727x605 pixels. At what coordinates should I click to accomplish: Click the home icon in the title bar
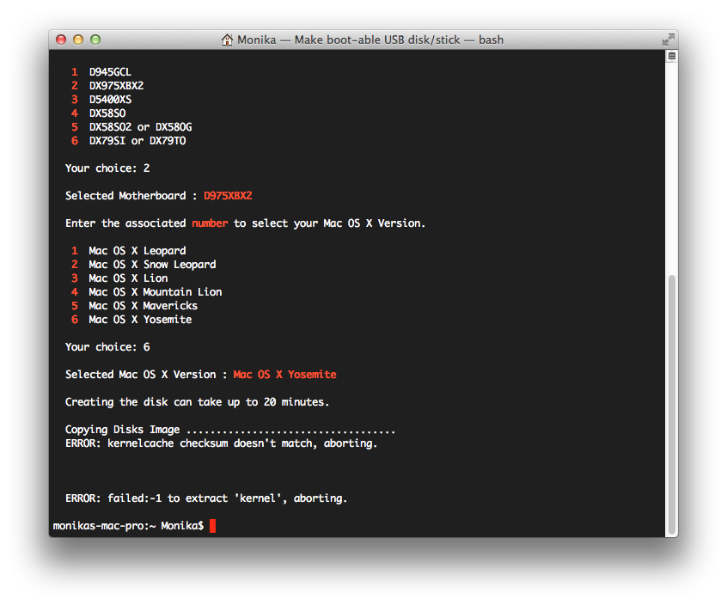227,40
